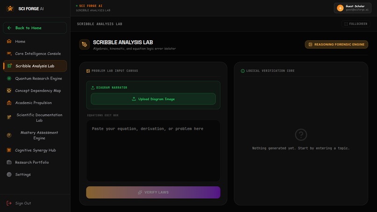
Task: Select Mastery Assessment Engine
Action: (x=35, y=135)
